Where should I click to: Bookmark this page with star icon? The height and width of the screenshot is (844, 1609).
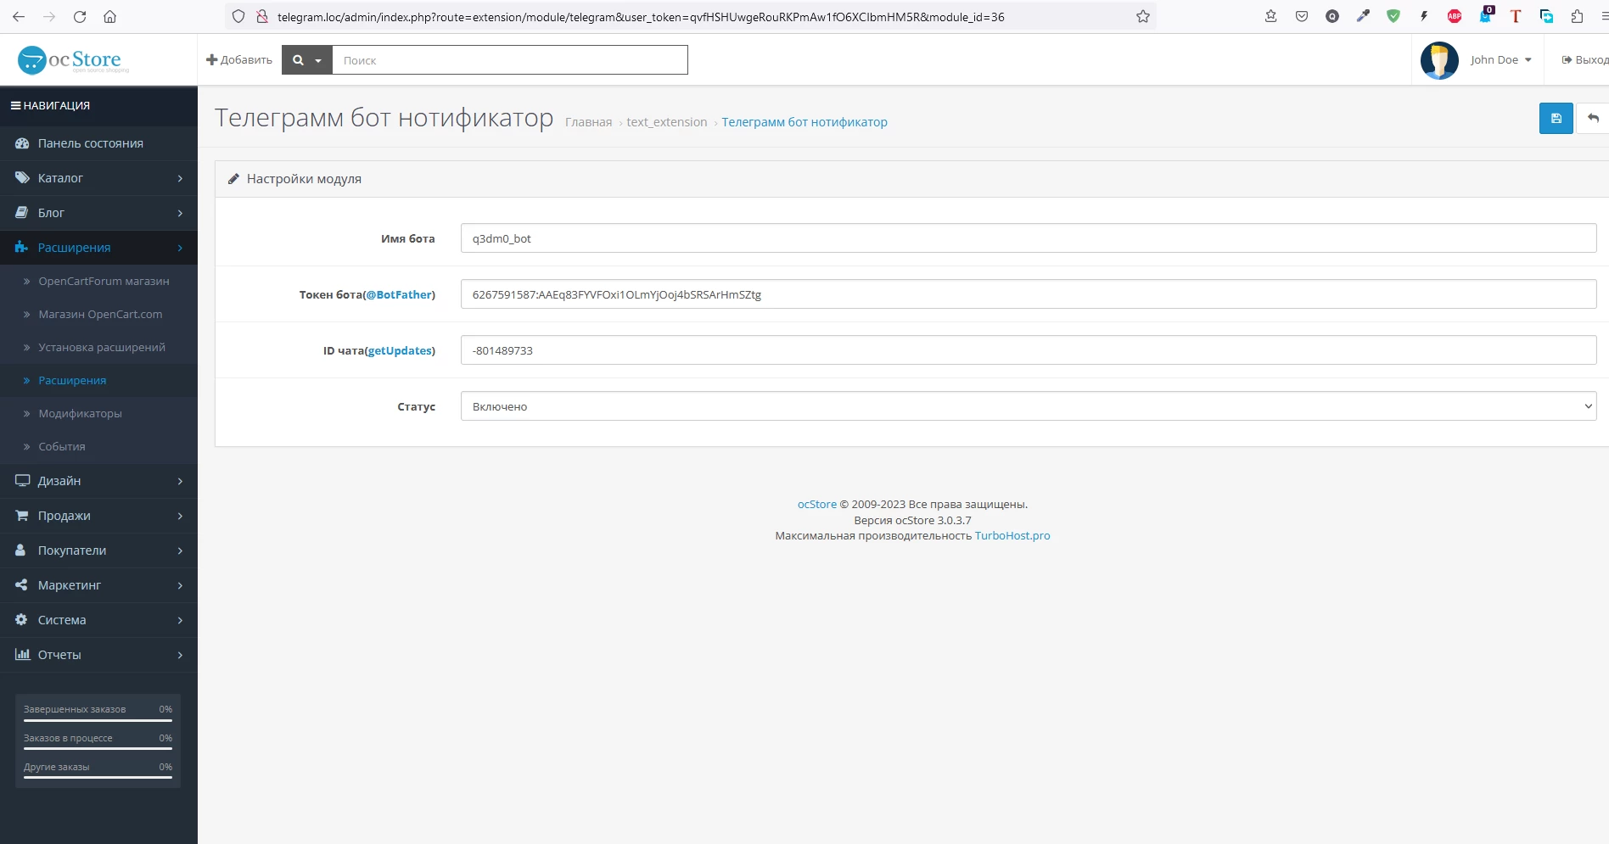click(x=1143, y=16)
